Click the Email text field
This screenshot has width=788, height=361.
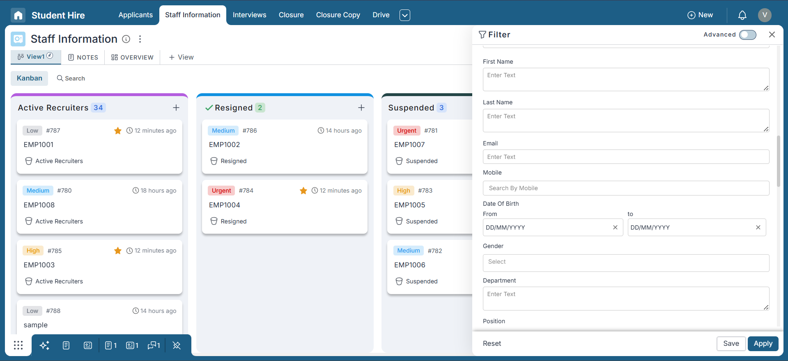click(x=626, y=157)
